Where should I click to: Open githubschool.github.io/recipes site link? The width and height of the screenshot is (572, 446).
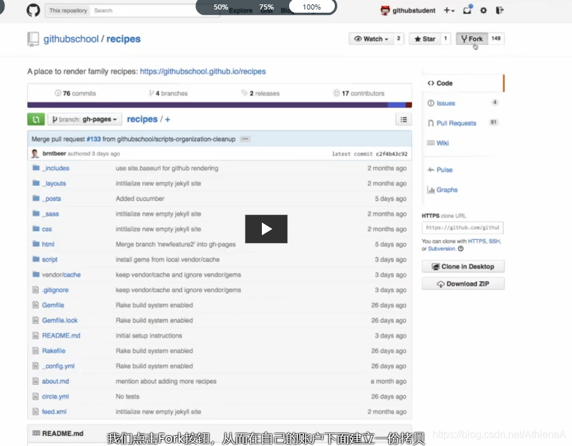coord(203,72)
